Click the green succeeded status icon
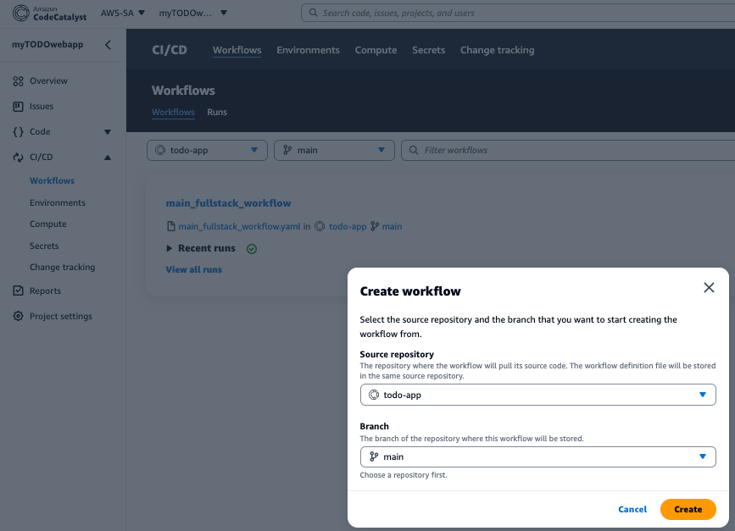This screenshot has width=735, height=531. (252, 249)
